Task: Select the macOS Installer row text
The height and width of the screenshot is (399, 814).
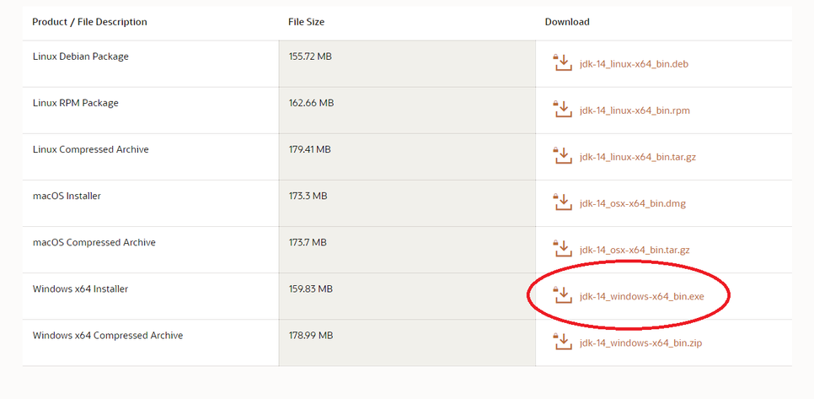Action: 67,196
